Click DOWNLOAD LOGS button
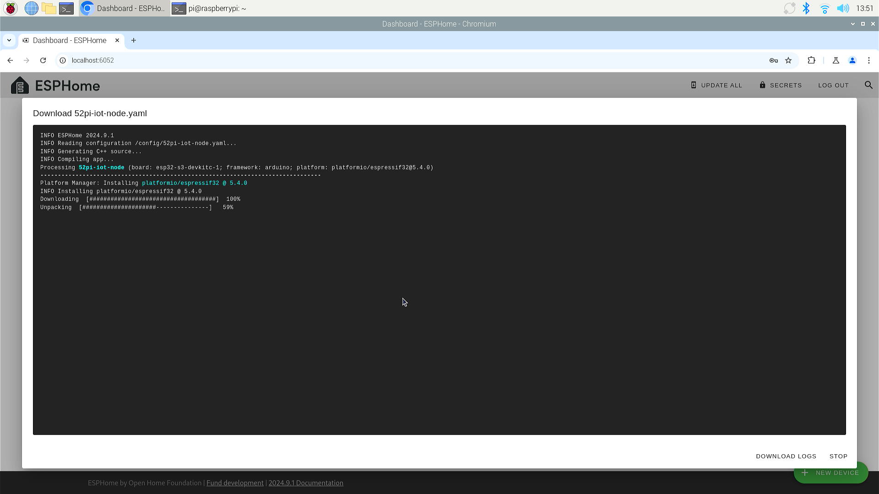 (x=786, y=456)
